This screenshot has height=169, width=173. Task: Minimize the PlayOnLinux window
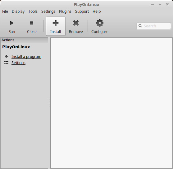[x=153, y=5]
